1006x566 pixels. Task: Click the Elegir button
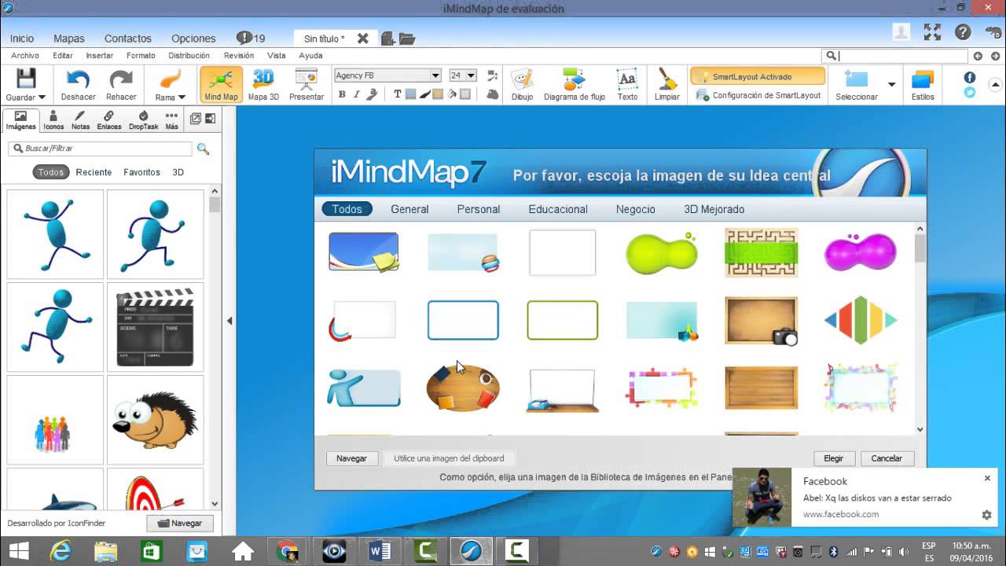tap(833, 458)
